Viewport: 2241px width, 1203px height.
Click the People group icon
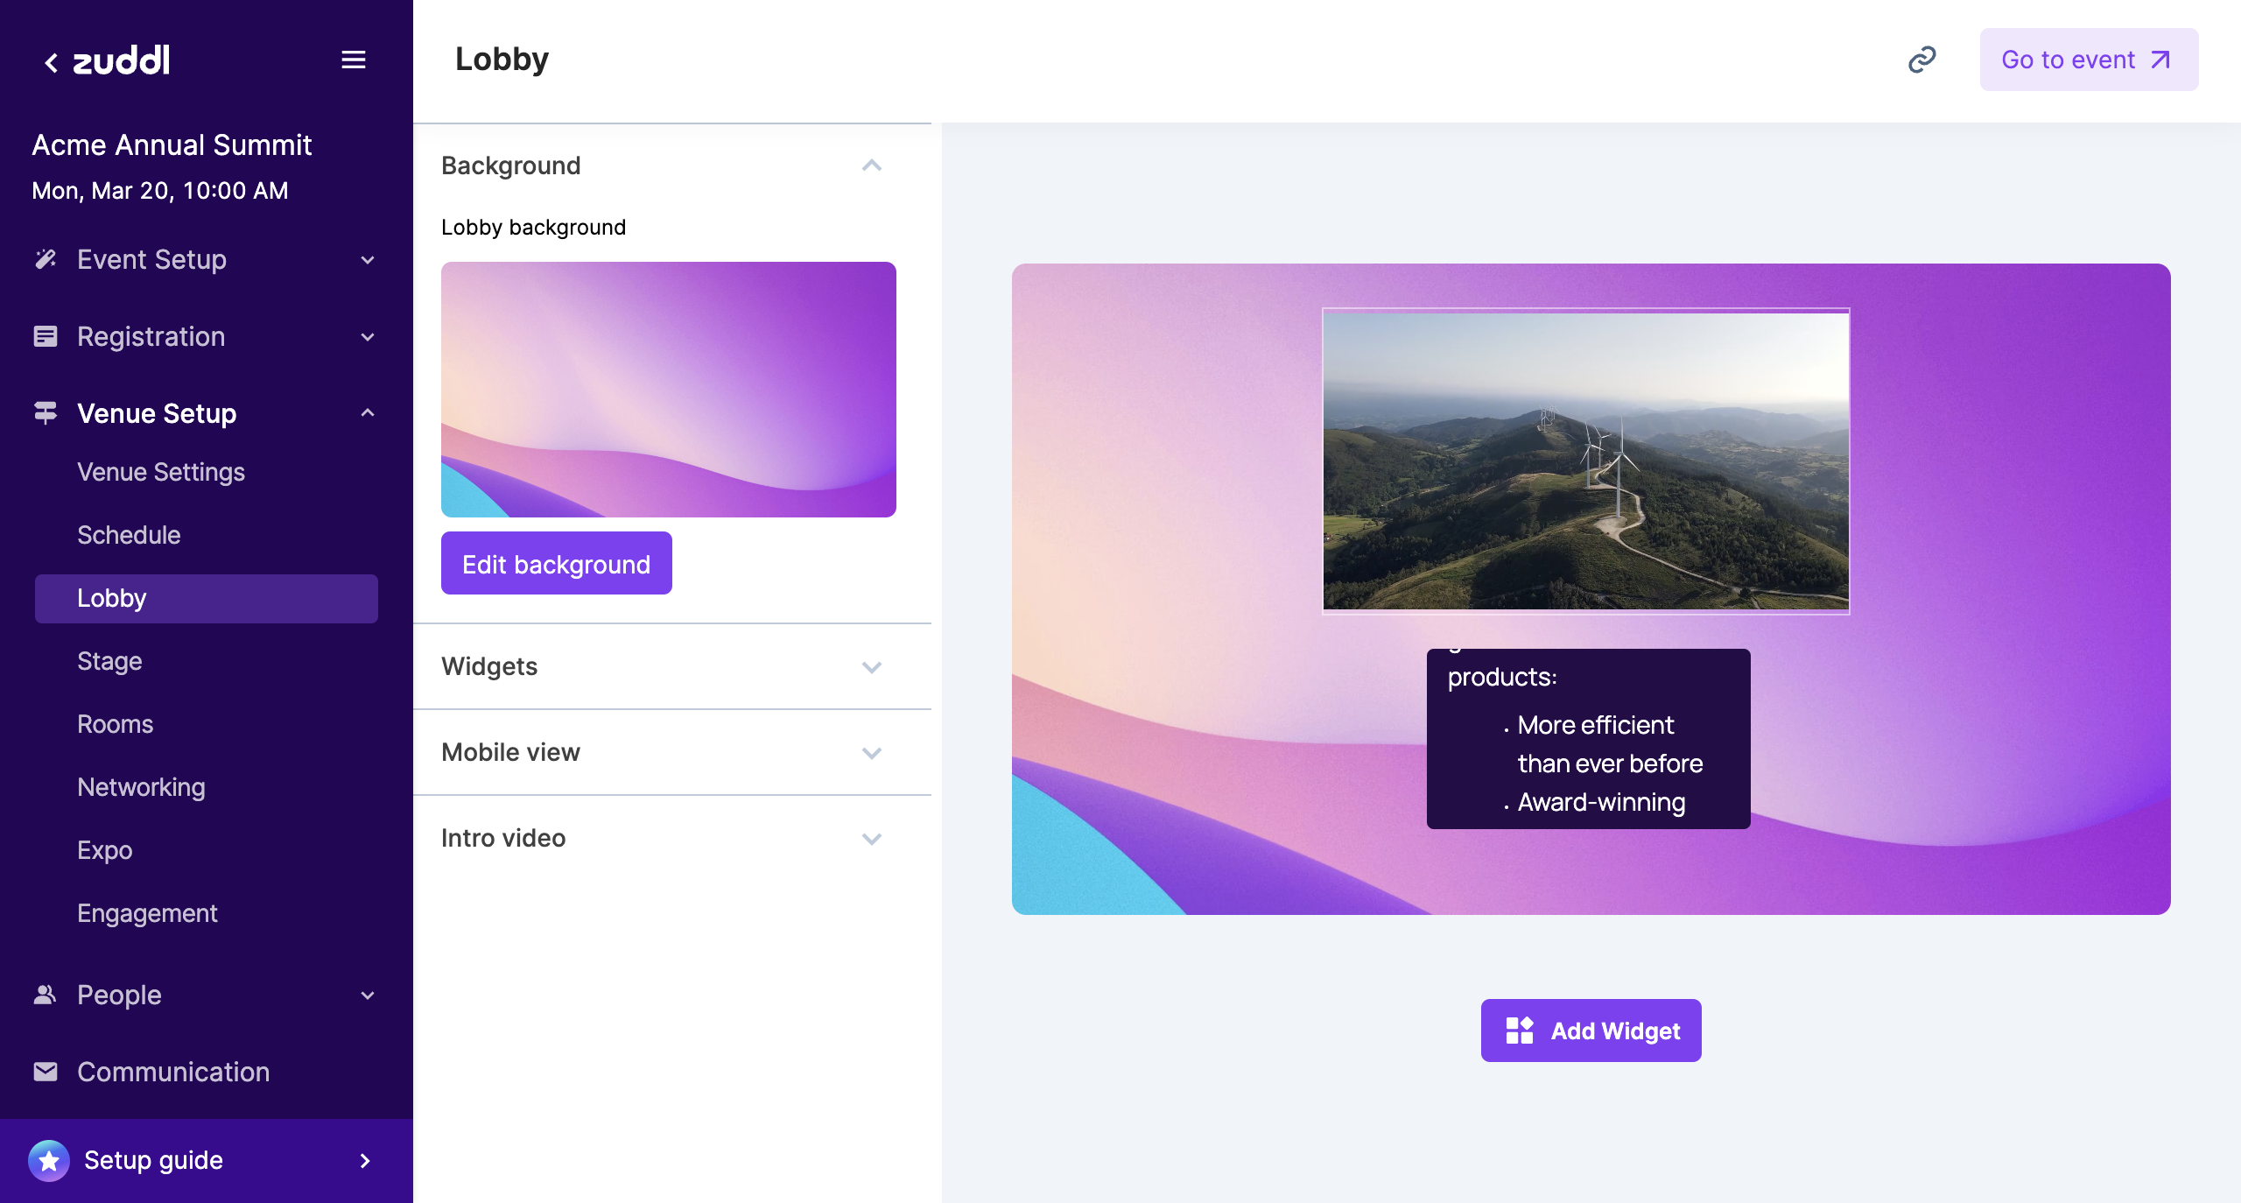46,995
